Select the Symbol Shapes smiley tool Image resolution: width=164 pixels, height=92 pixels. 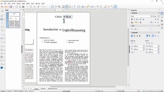point(2,50)
